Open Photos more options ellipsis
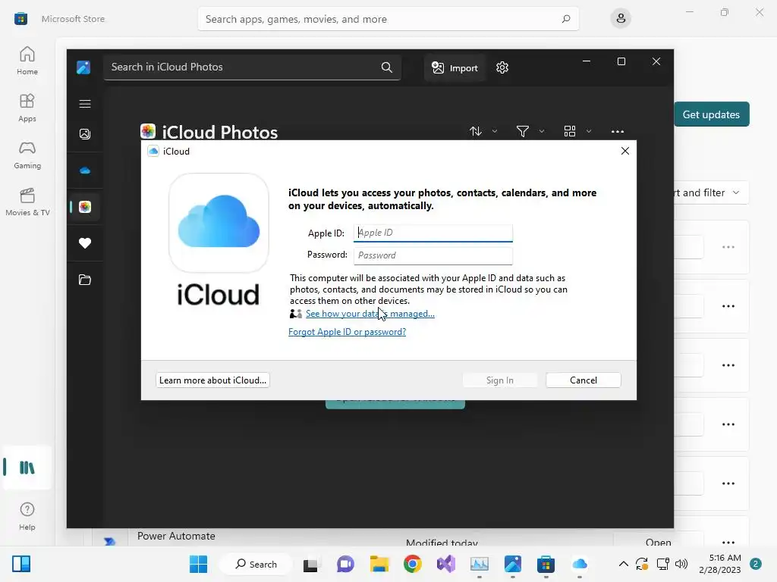Screen dimensions: 777x582 (x=618, y=131)
